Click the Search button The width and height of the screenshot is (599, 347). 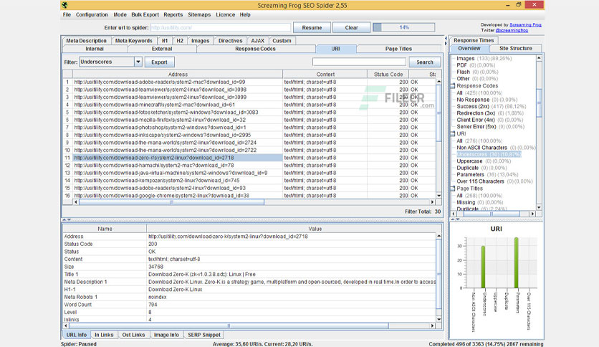[425, 62]
